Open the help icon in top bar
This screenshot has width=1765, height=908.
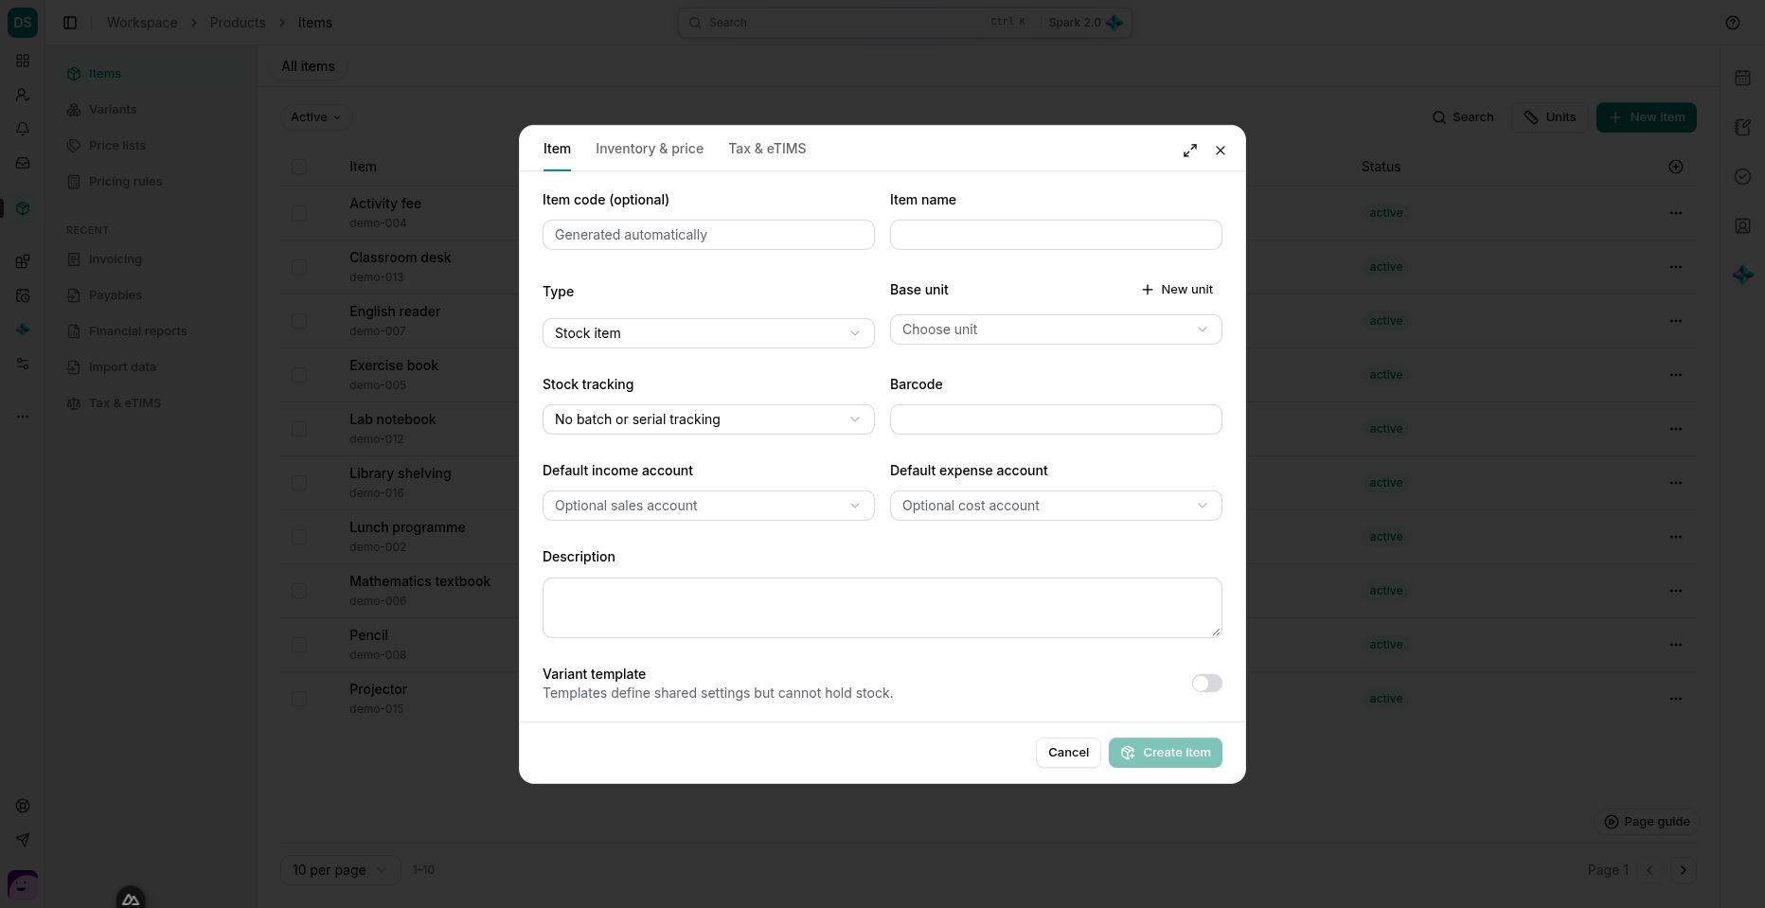(x=1733, y=23)
